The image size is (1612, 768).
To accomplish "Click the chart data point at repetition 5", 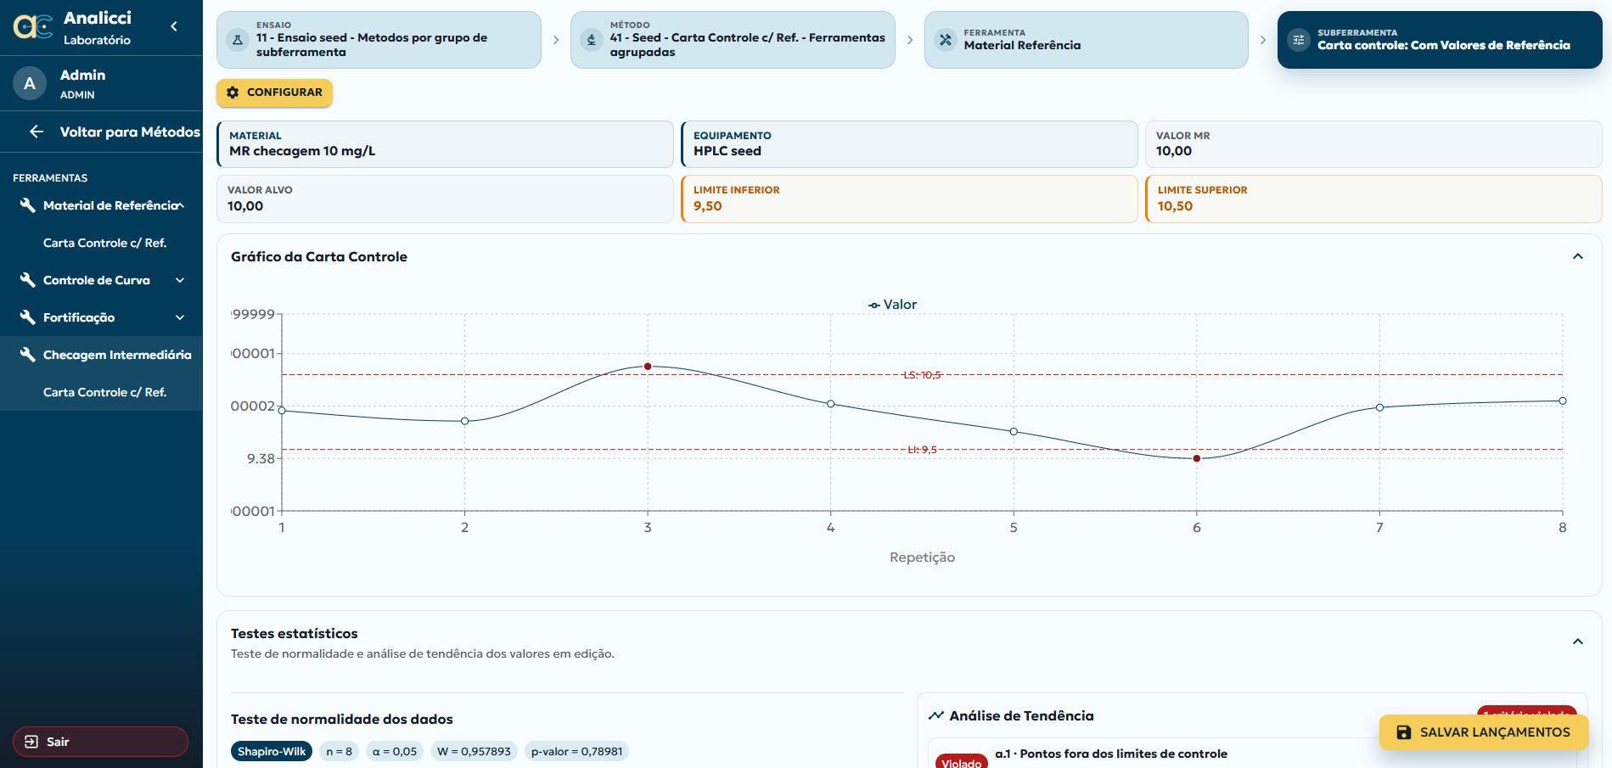I will pyautogui.click(x=1014, y=432).
